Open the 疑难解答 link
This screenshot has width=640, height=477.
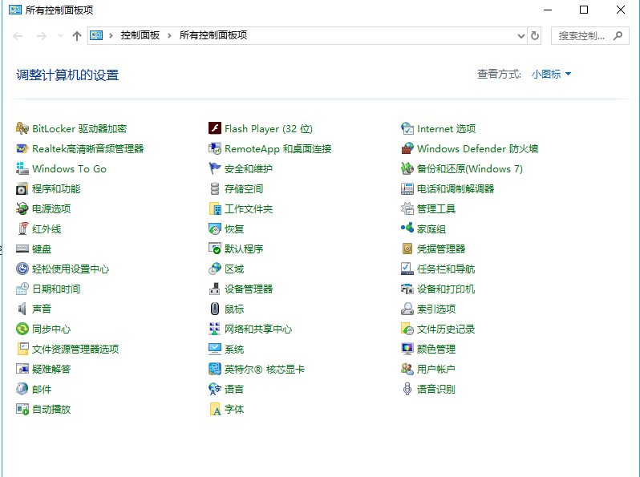coord(51,369)
